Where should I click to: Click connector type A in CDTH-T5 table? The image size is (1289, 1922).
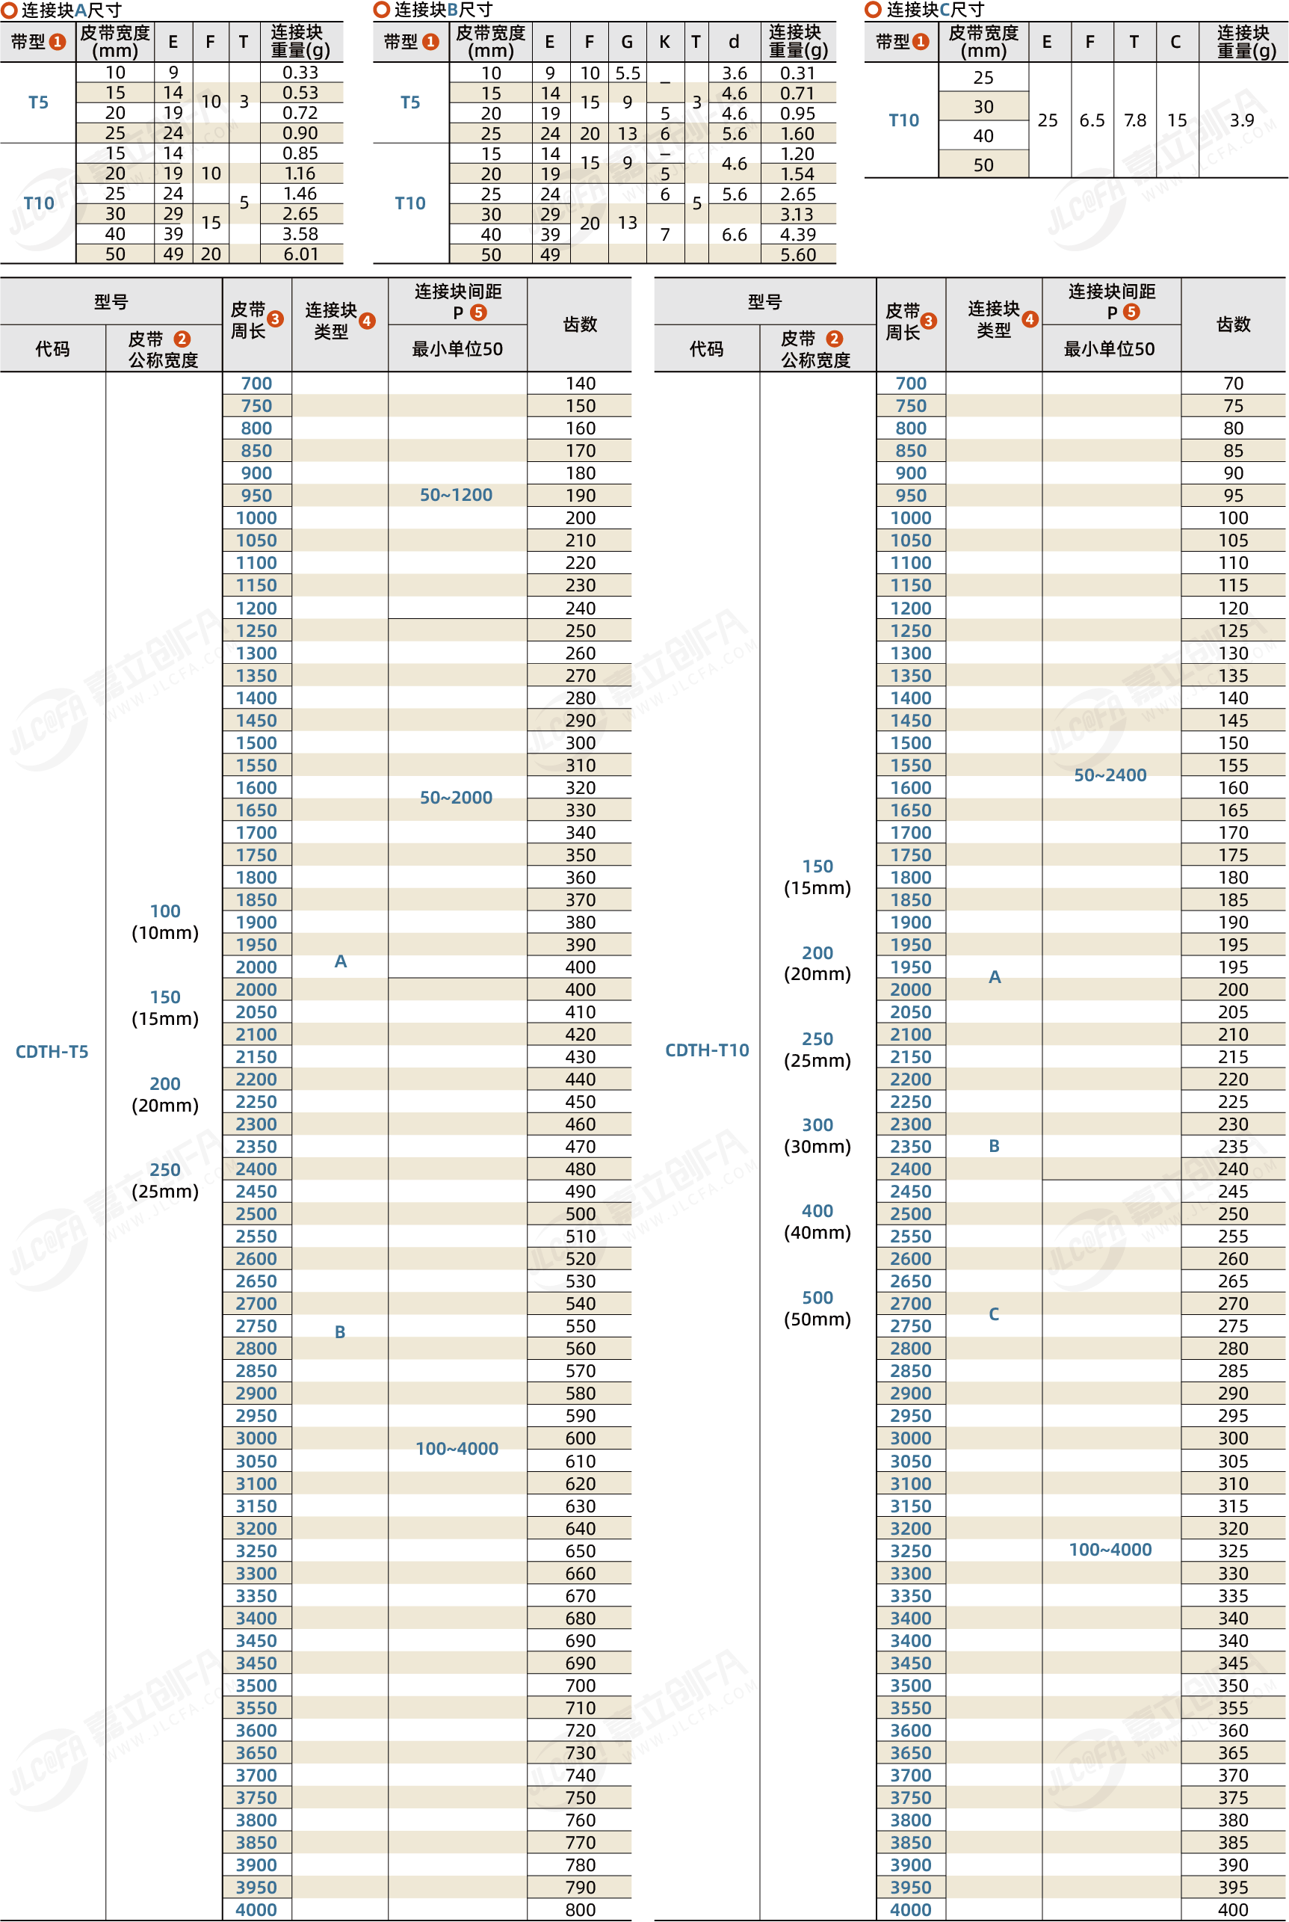point(340,961)
